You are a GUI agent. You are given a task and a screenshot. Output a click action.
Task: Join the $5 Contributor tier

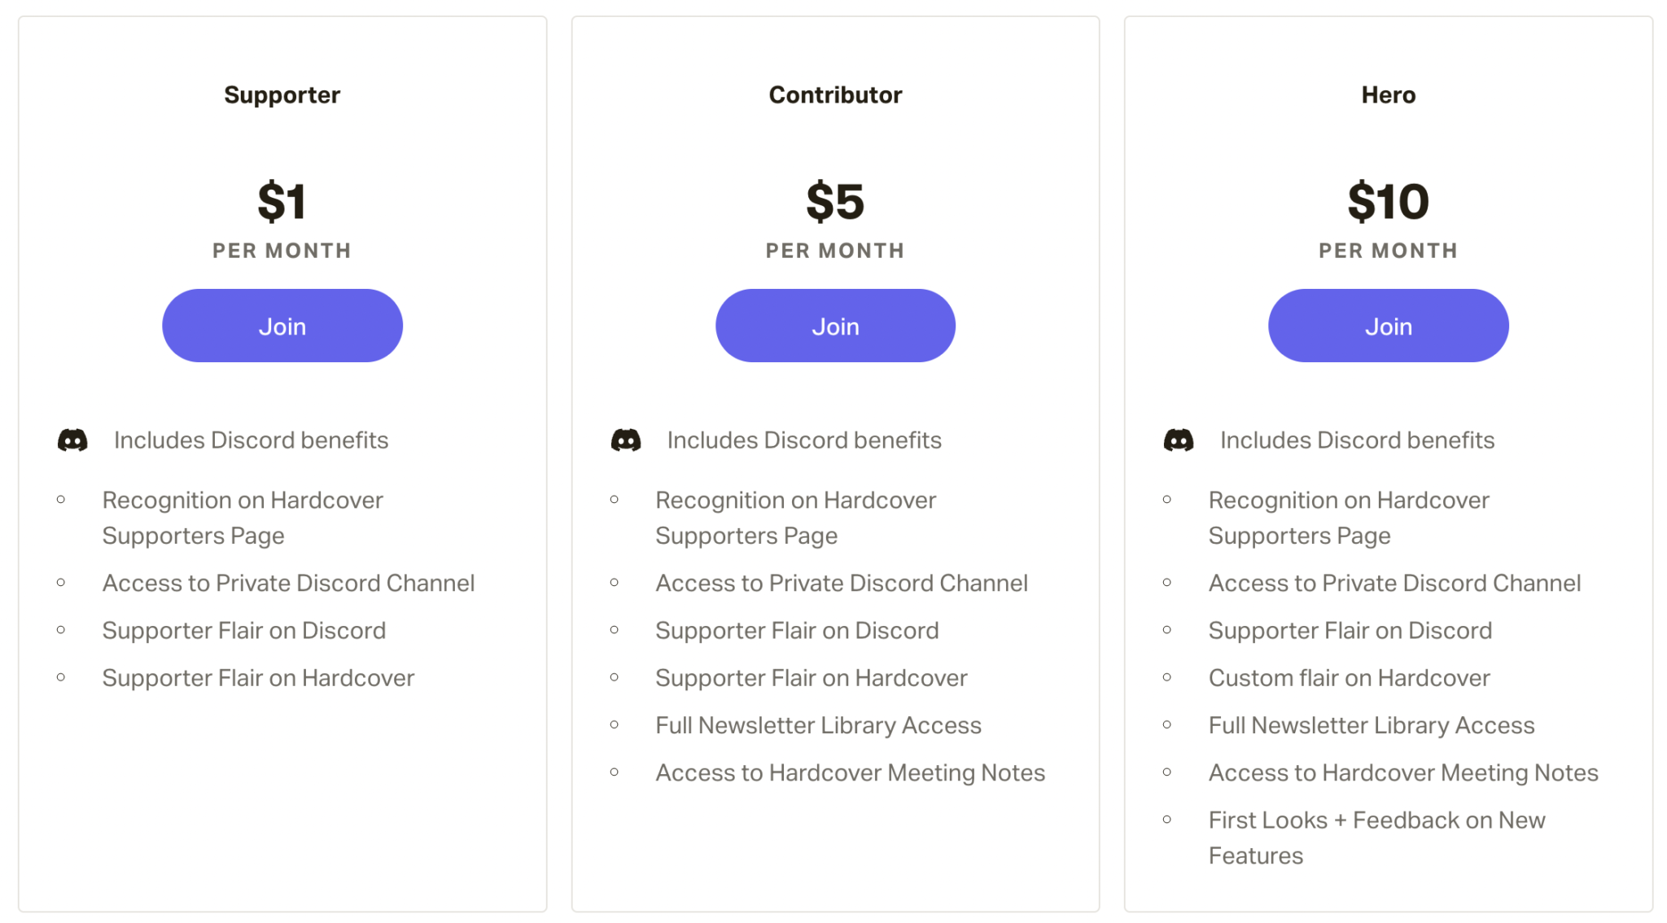pos(835,326)
